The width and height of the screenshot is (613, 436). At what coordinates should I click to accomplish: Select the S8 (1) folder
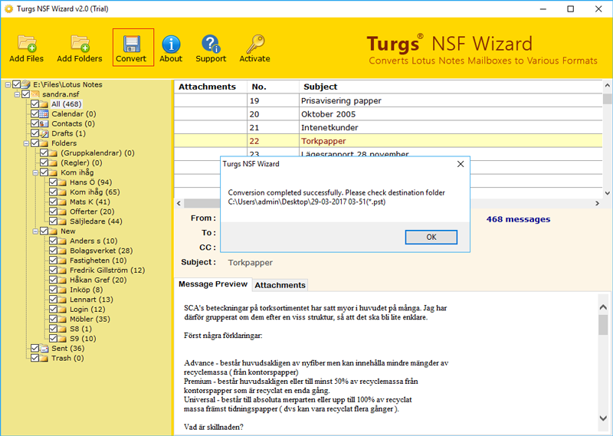(81, 329)
